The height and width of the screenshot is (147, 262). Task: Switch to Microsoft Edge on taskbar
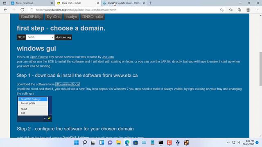(x=127, y=143)
